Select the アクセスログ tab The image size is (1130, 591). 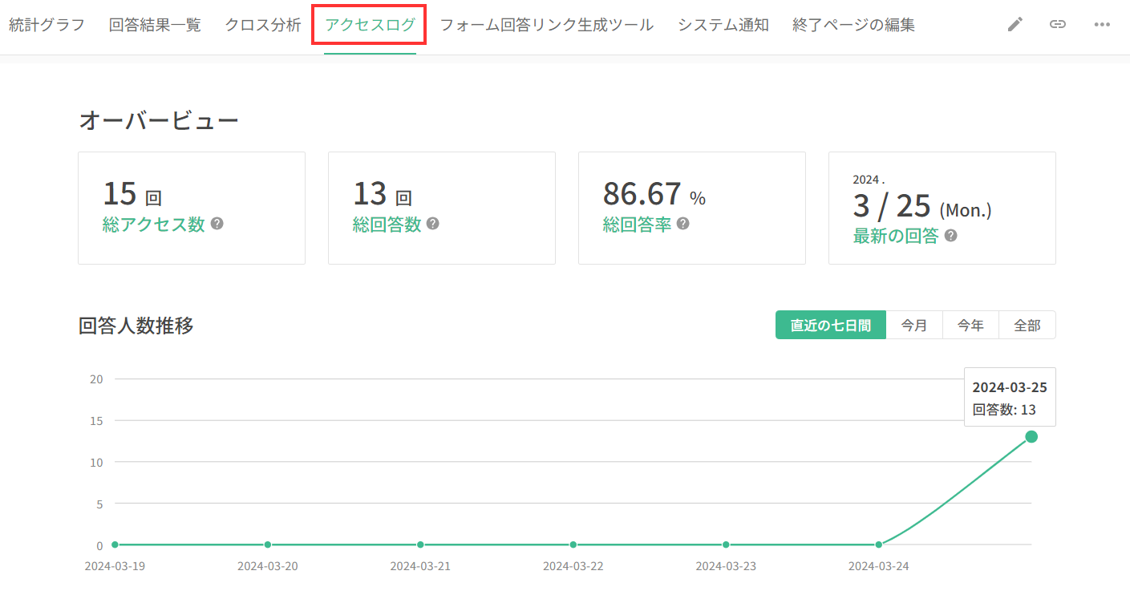tap(370, 25)
